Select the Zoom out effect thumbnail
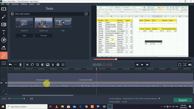The width and height of the screenshot is (194, 109). pos(44,23)
